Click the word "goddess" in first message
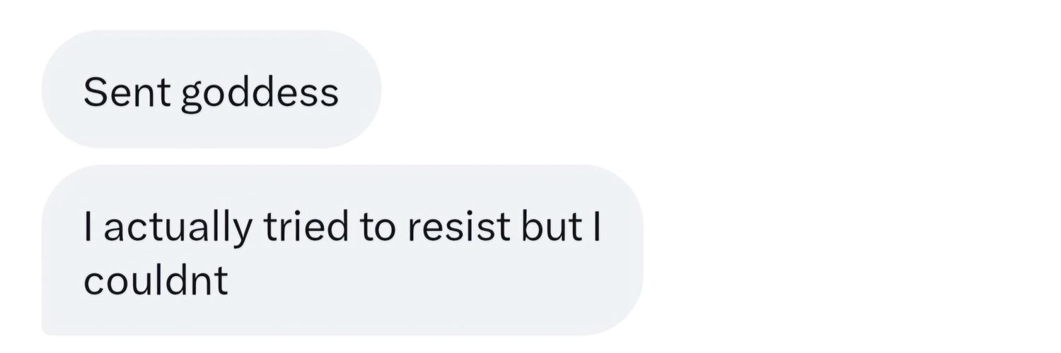The width and height of the screenshot is (1061, 353). 259,94
